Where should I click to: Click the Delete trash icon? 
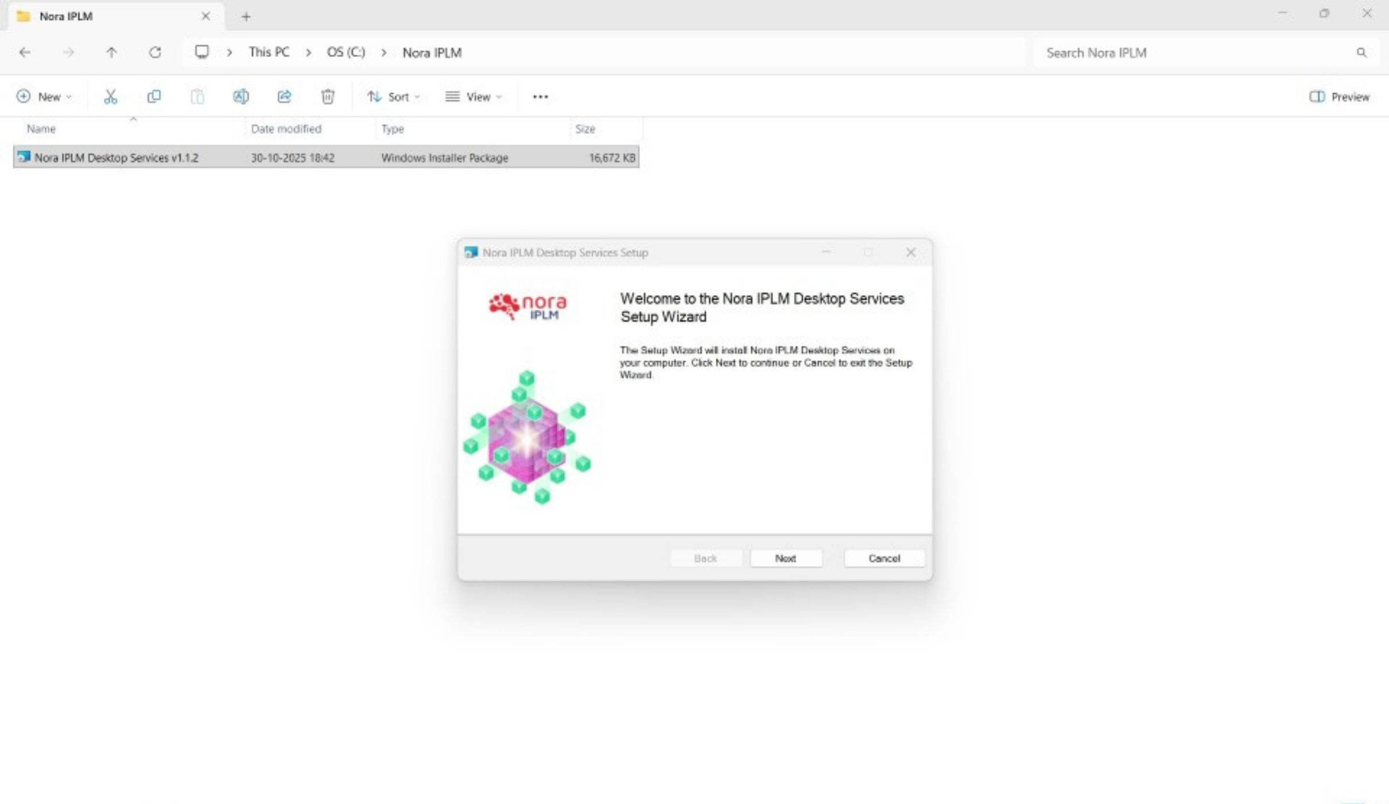[328, 96]
